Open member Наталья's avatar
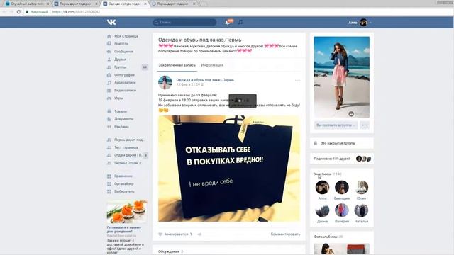The height and width of the screenshot is (255, 454). pos(361,210)
